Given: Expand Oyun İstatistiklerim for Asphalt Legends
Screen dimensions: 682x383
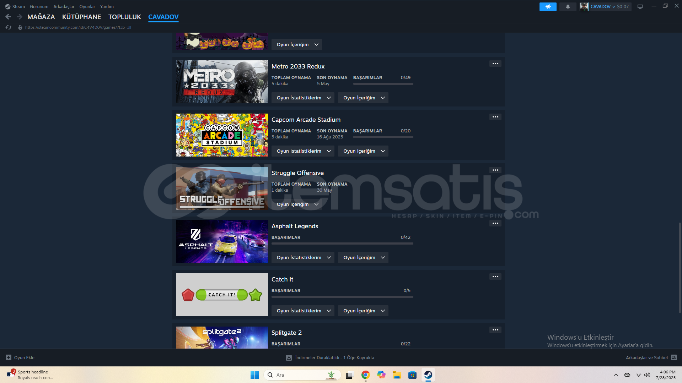Looking at the screenshot, I should pyautogui.click(x=303, y=257).
